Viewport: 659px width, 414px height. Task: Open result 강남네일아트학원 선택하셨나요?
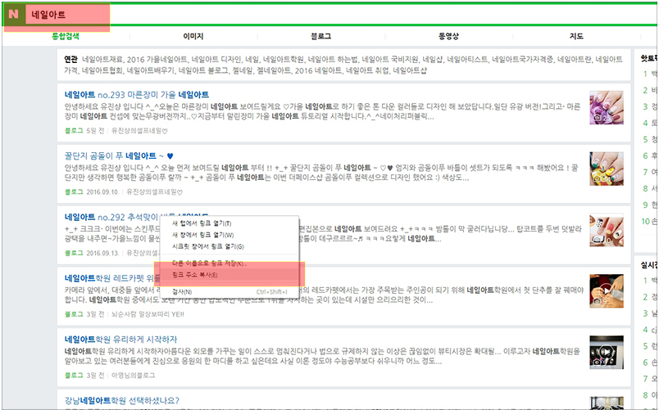coord(122,401)
